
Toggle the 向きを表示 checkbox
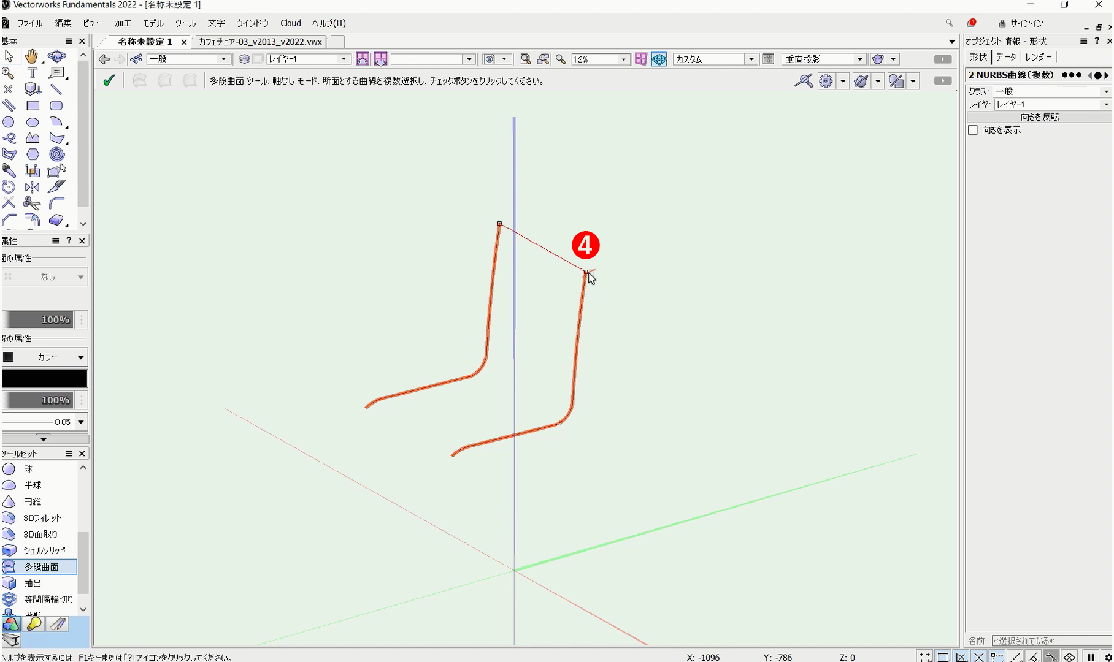click(973, 130)
